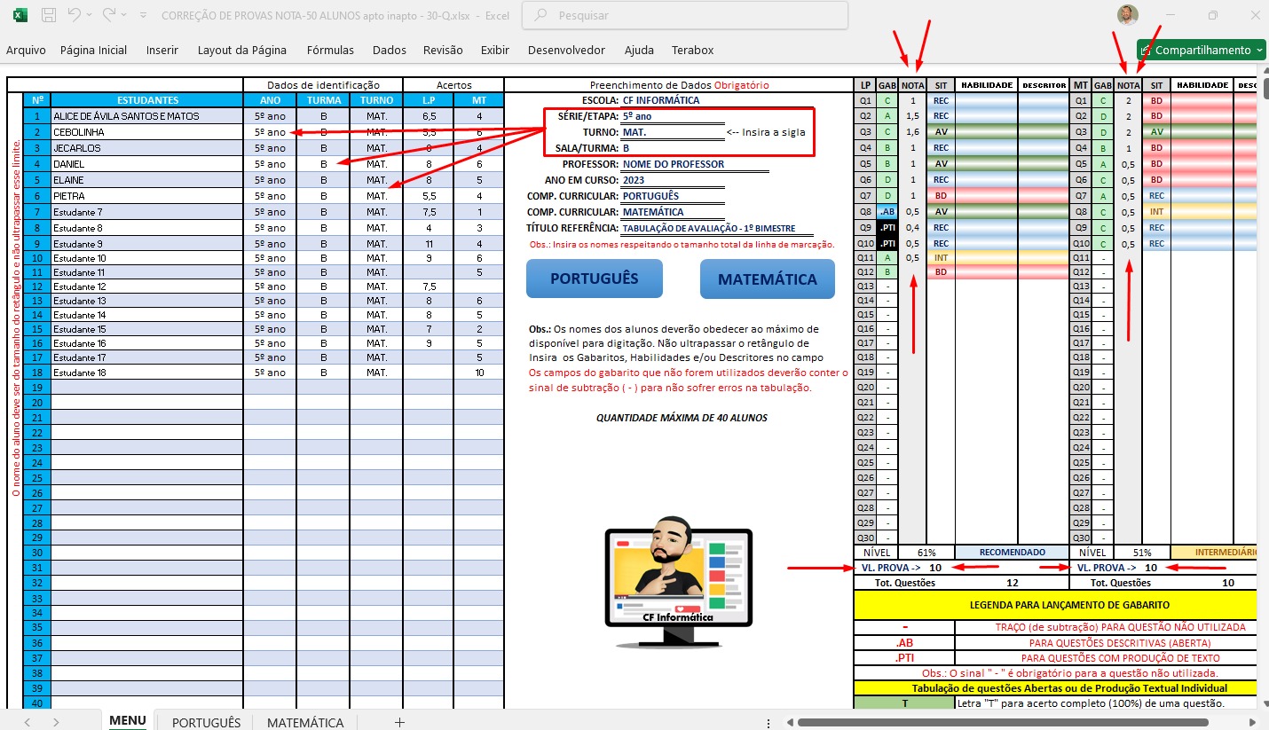Click the MT level percentage 51%
The height and width of the screenshot is (730, 1269).
click(x=1143, y=552)
